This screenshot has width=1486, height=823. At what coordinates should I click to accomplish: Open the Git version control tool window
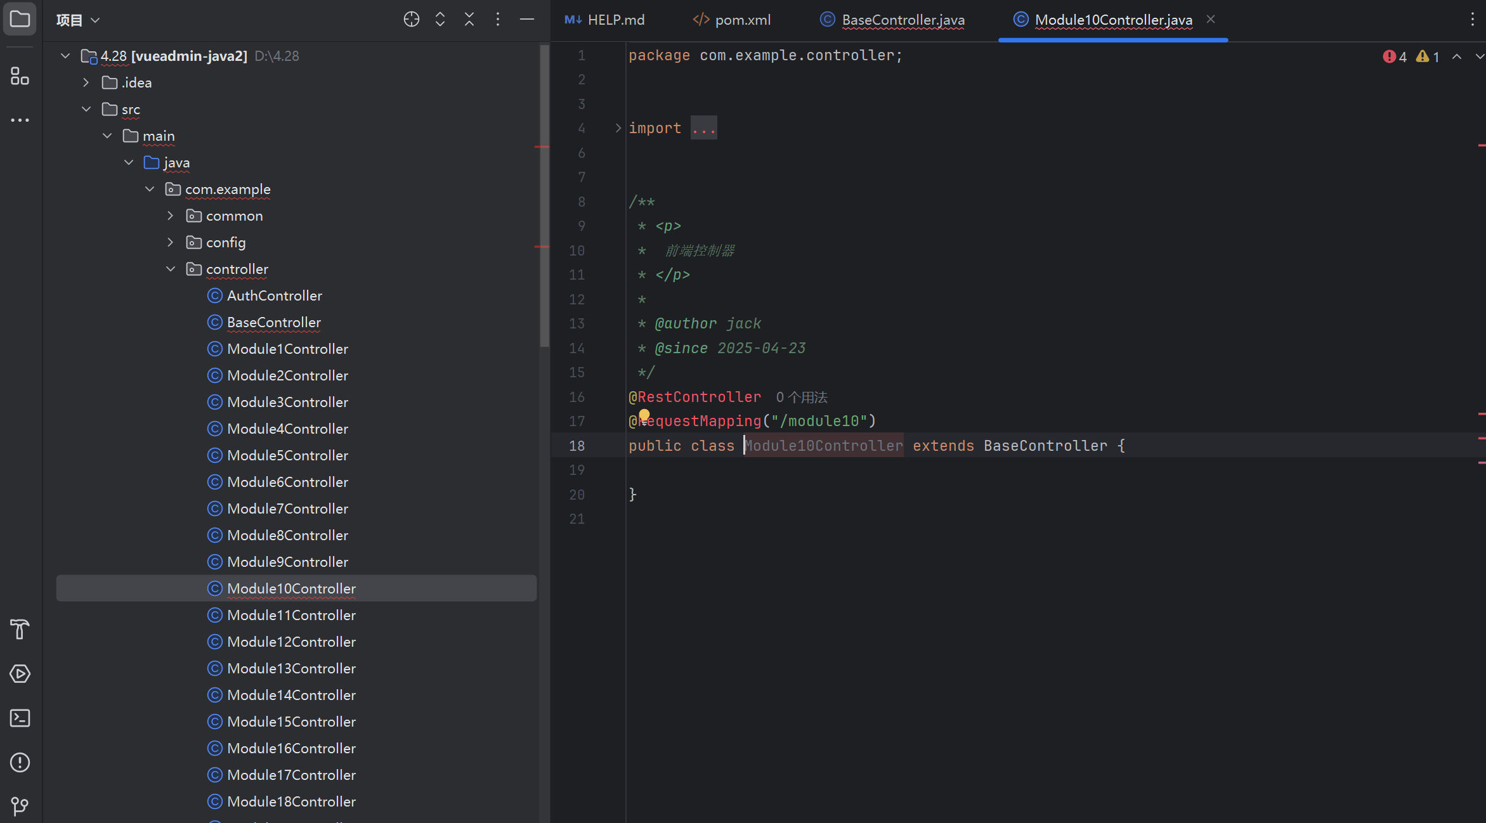tap(20, 805)
